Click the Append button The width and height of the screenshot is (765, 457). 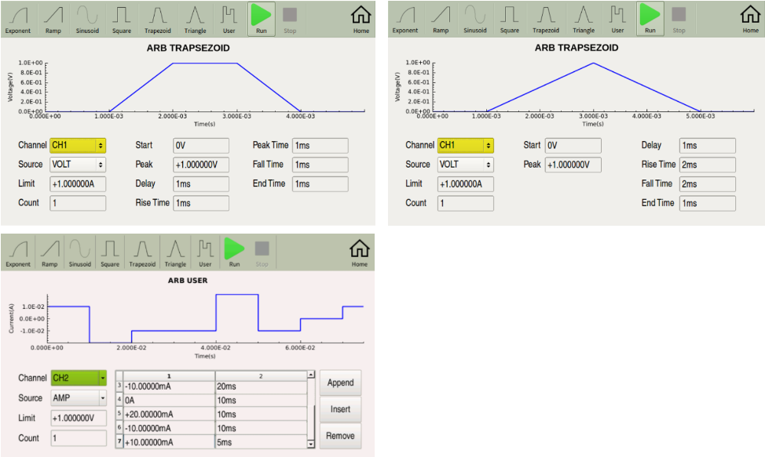[x=341, y=383]
